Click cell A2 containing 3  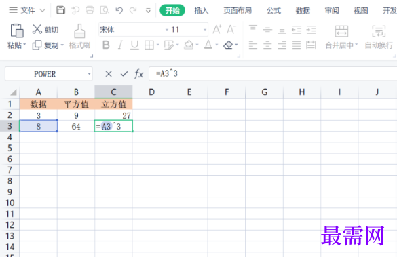coord(39,115)
